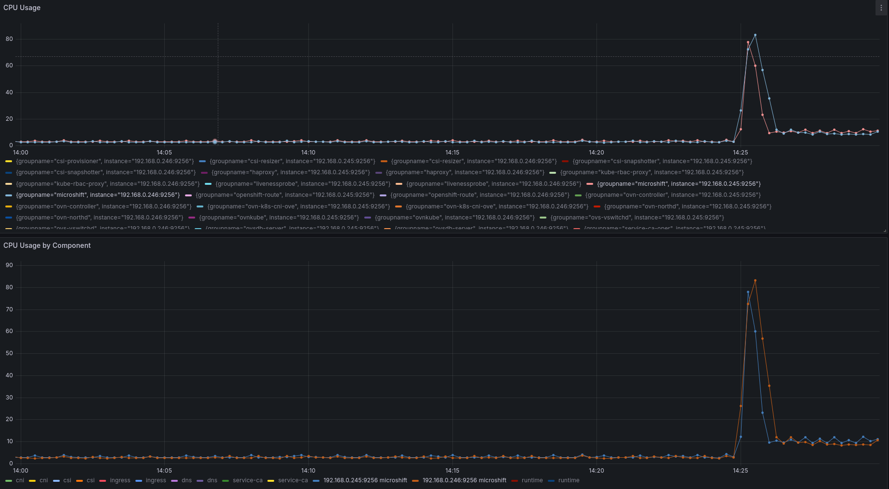Toggle csi-snapshotter 192.168.0.245 series label
The image size is (889, 489).
(662, 161)
